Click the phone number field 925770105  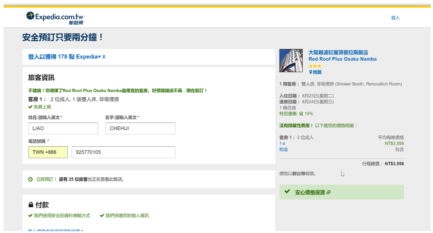coord(123,152)
